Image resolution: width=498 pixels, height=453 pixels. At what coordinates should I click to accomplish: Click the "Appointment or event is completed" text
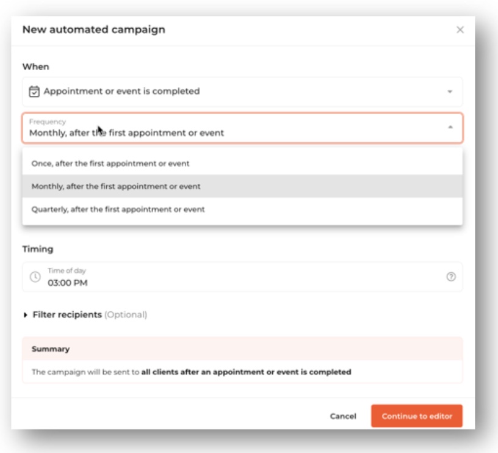[121, 92]
